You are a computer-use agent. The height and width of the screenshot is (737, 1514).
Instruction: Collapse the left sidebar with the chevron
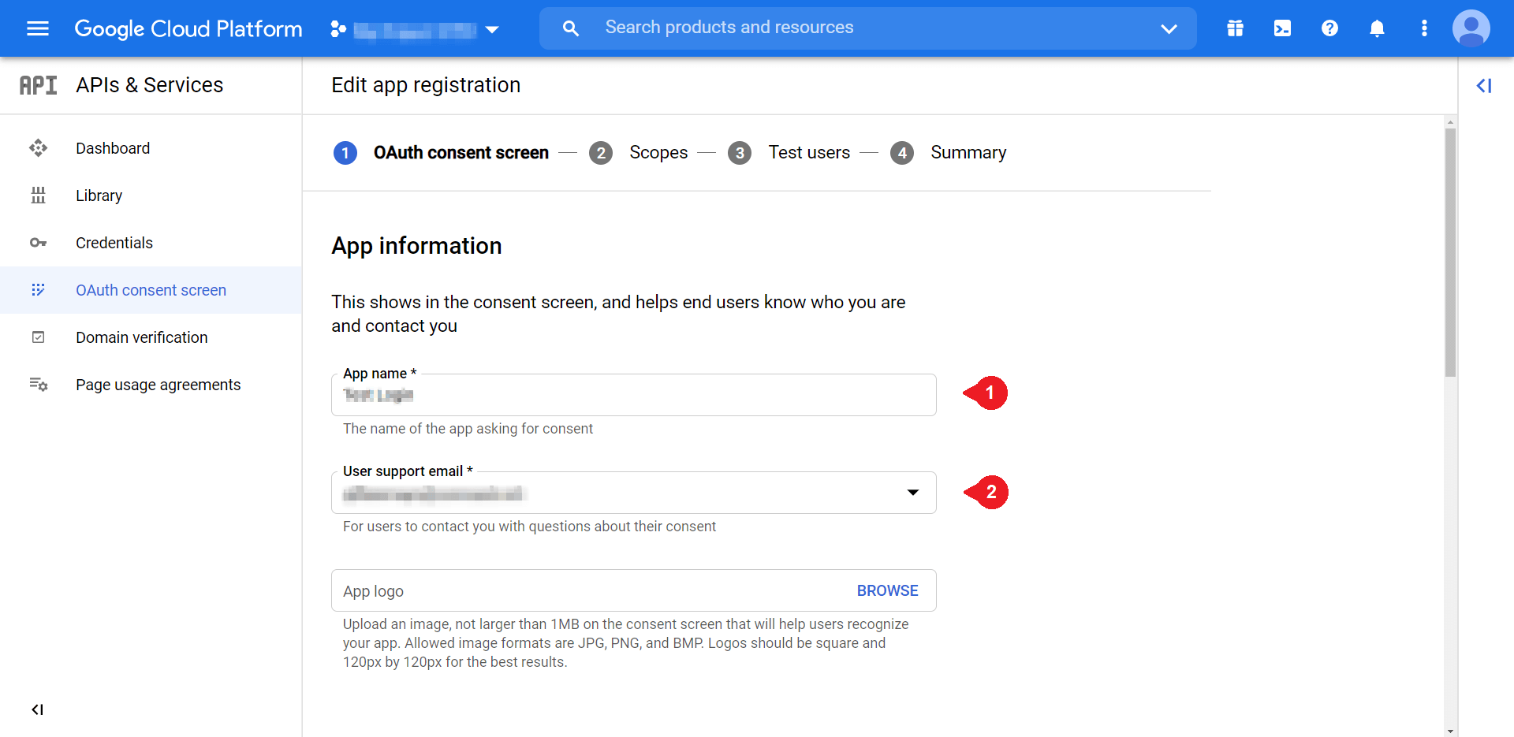click(37, 709)
